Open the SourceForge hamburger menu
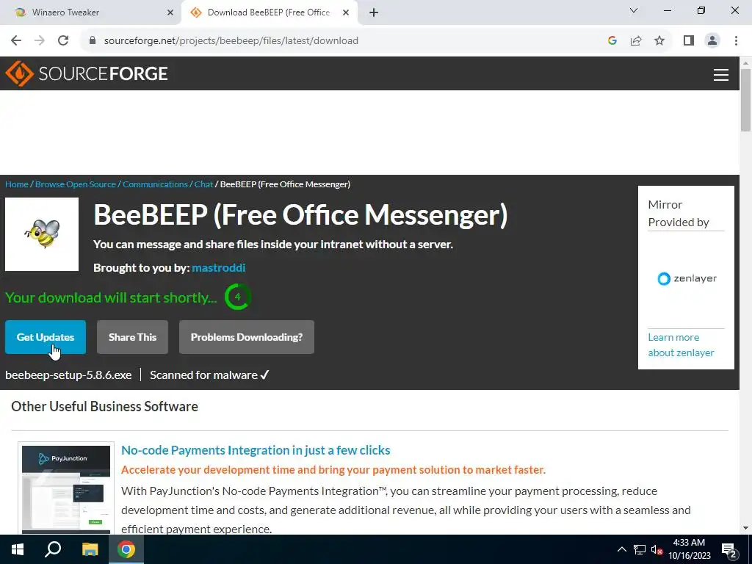 [x=721, y=75]
